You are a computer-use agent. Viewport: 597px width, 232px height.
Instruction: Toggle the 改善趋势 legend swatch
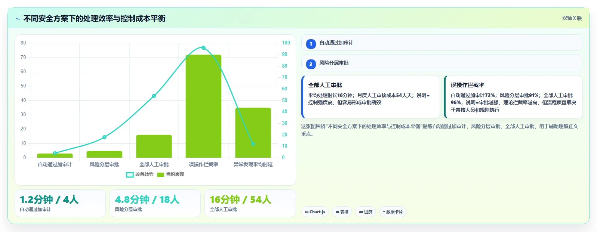pyautogui.click(x=130, y=174)
